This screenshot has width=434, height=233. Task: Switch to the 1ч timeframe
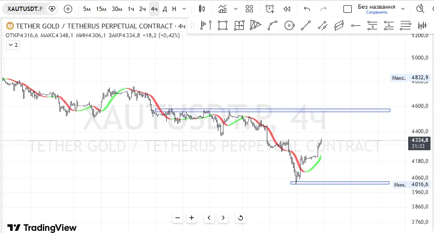tap(131, 9)
